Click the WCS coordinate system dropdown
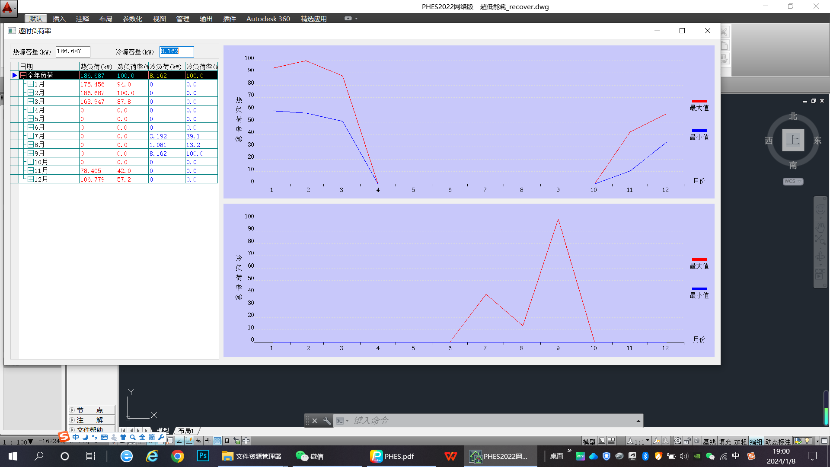Image resolution: width=830 pixels, height=467 pixels. pos(793,182)
